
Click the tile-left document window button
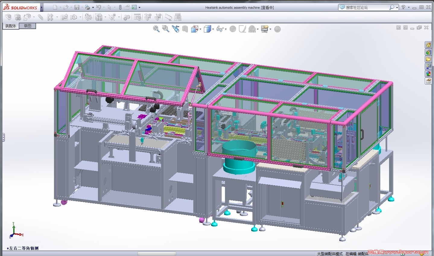point(398,28)
